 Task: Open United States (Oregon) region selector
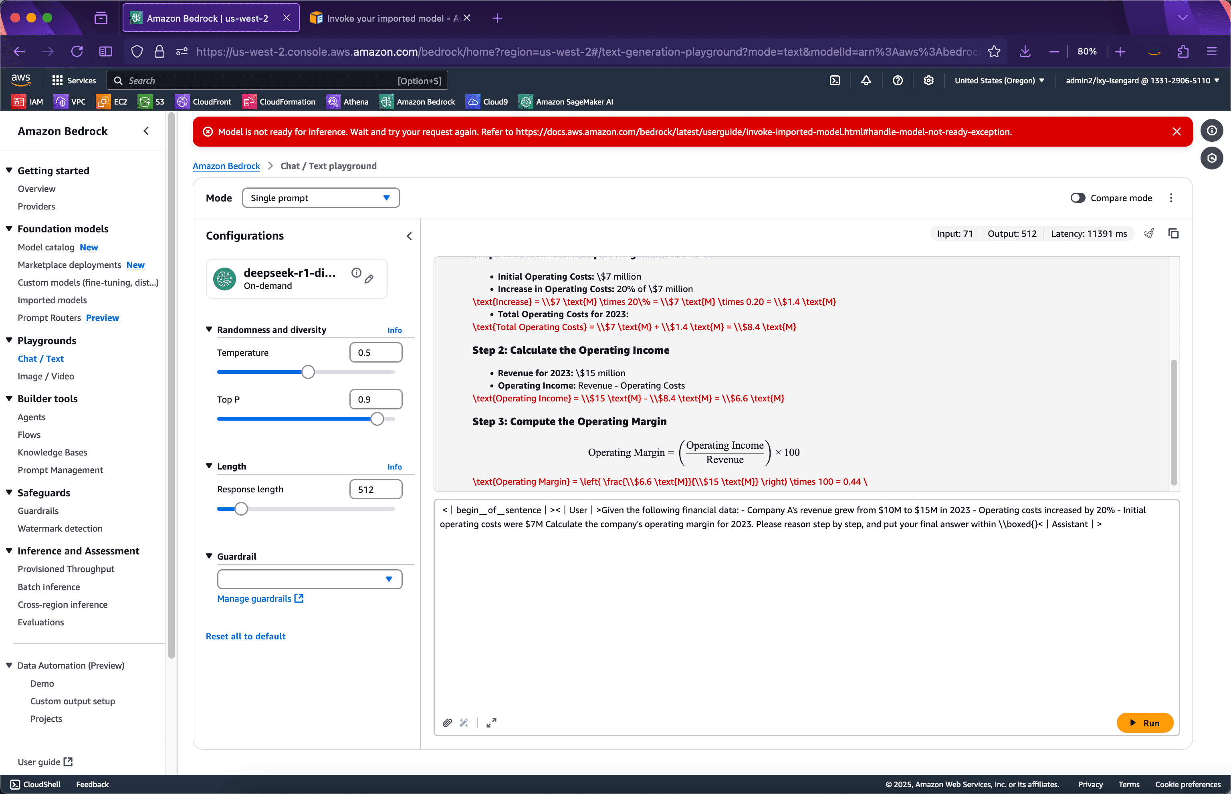(999, 81)
